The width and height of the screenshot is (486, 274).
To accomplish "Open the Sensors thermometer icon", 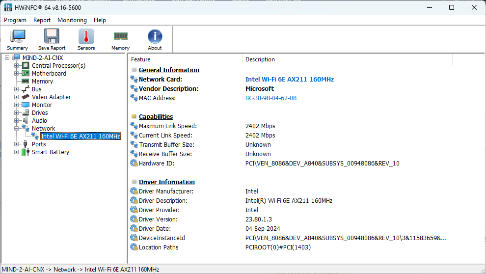I will [86, 36].
